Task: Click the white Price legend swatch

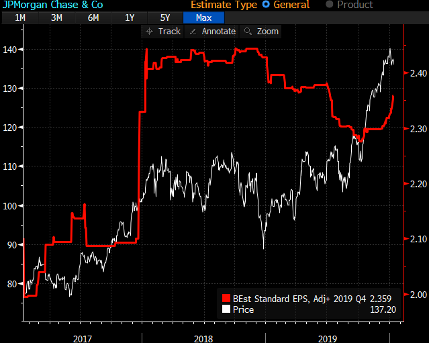Action: pyautogui.click(x=226, y=309)
